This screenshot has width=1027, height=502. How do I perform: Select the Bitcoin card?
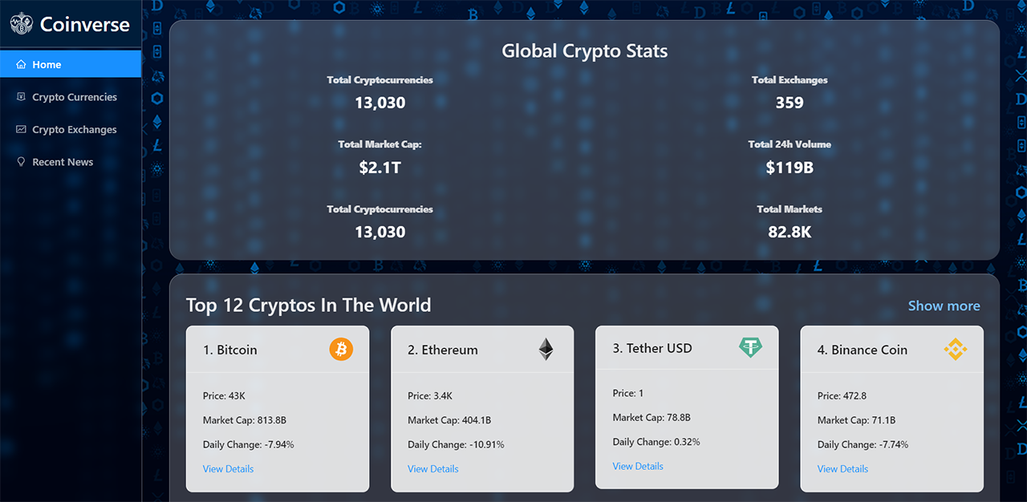[x=278, y=407]
